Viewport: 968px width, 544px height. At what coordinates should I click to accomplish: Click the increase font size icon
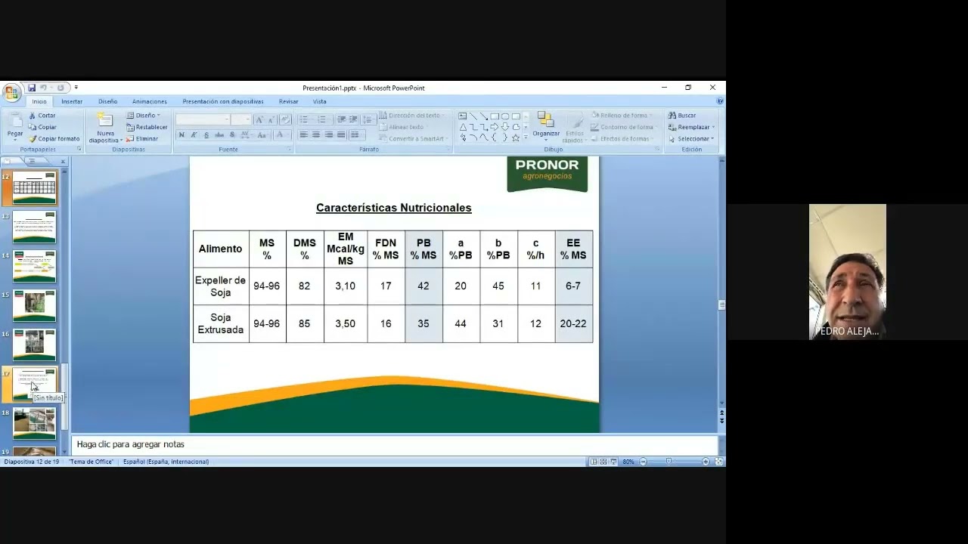click(x=259, y=120)
